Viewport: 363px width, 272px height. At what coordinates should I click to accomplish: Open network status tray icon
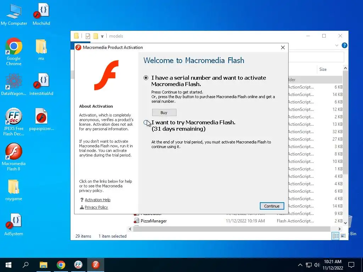(309, 265)
